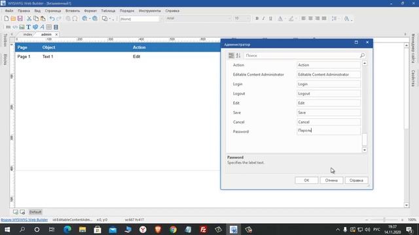Preview page in browser globe icon
The image size is (419, 235).
84,18
